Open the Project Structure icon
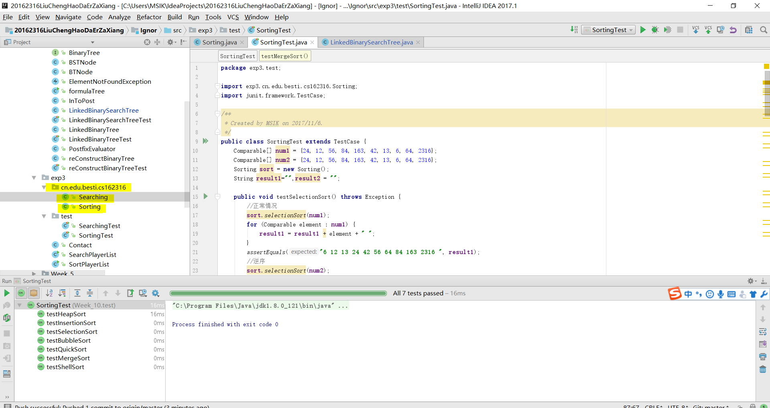770x408 pixels. click(x=749, y=30)
